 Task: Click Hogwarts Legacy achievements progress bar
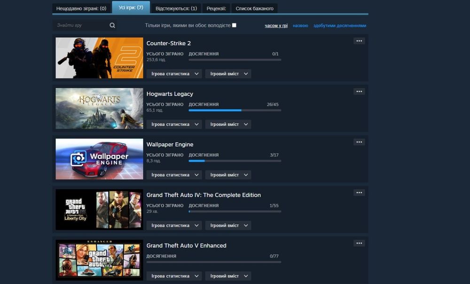tap(235, 110)
